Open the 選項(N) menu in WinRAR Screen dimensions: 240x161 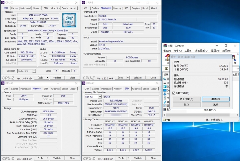(x=215, y=50)
